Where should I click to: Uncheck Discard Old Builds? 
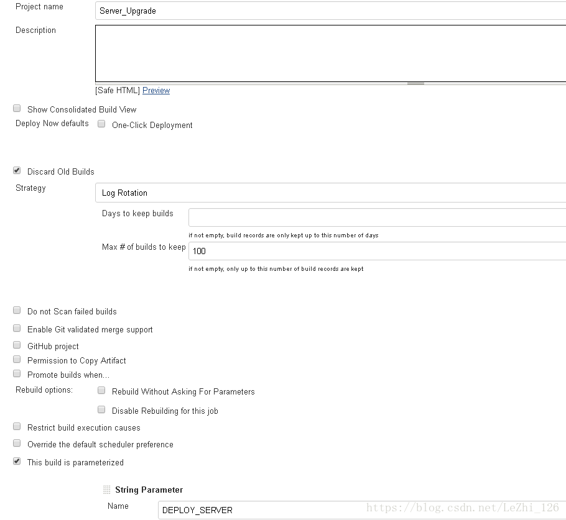coord(17,171)
